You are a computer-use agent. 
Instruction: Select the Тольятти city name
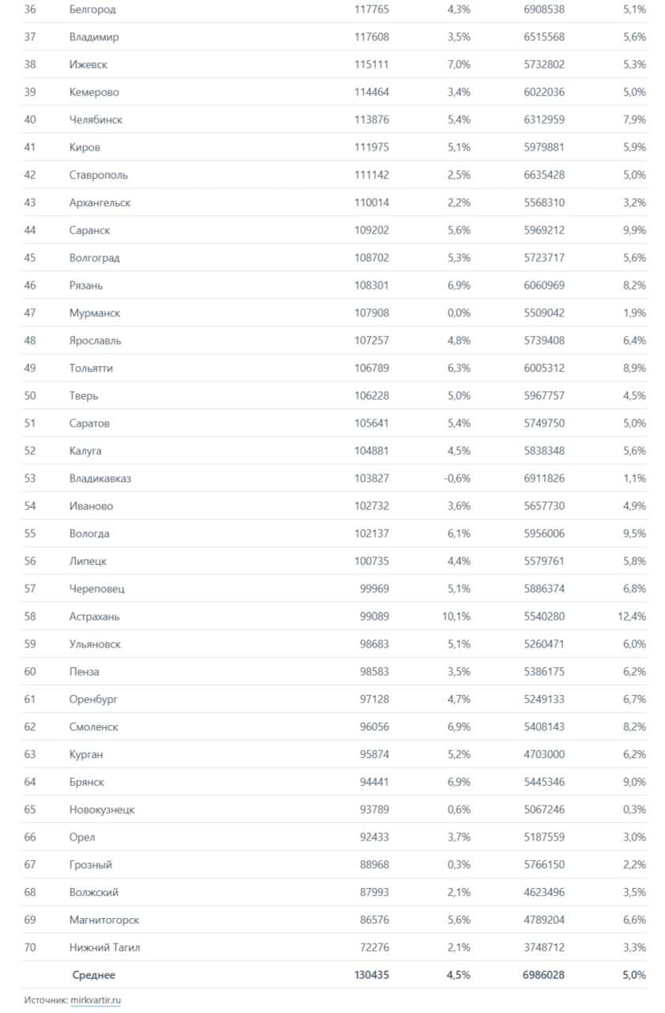click(x=90, y=368)
